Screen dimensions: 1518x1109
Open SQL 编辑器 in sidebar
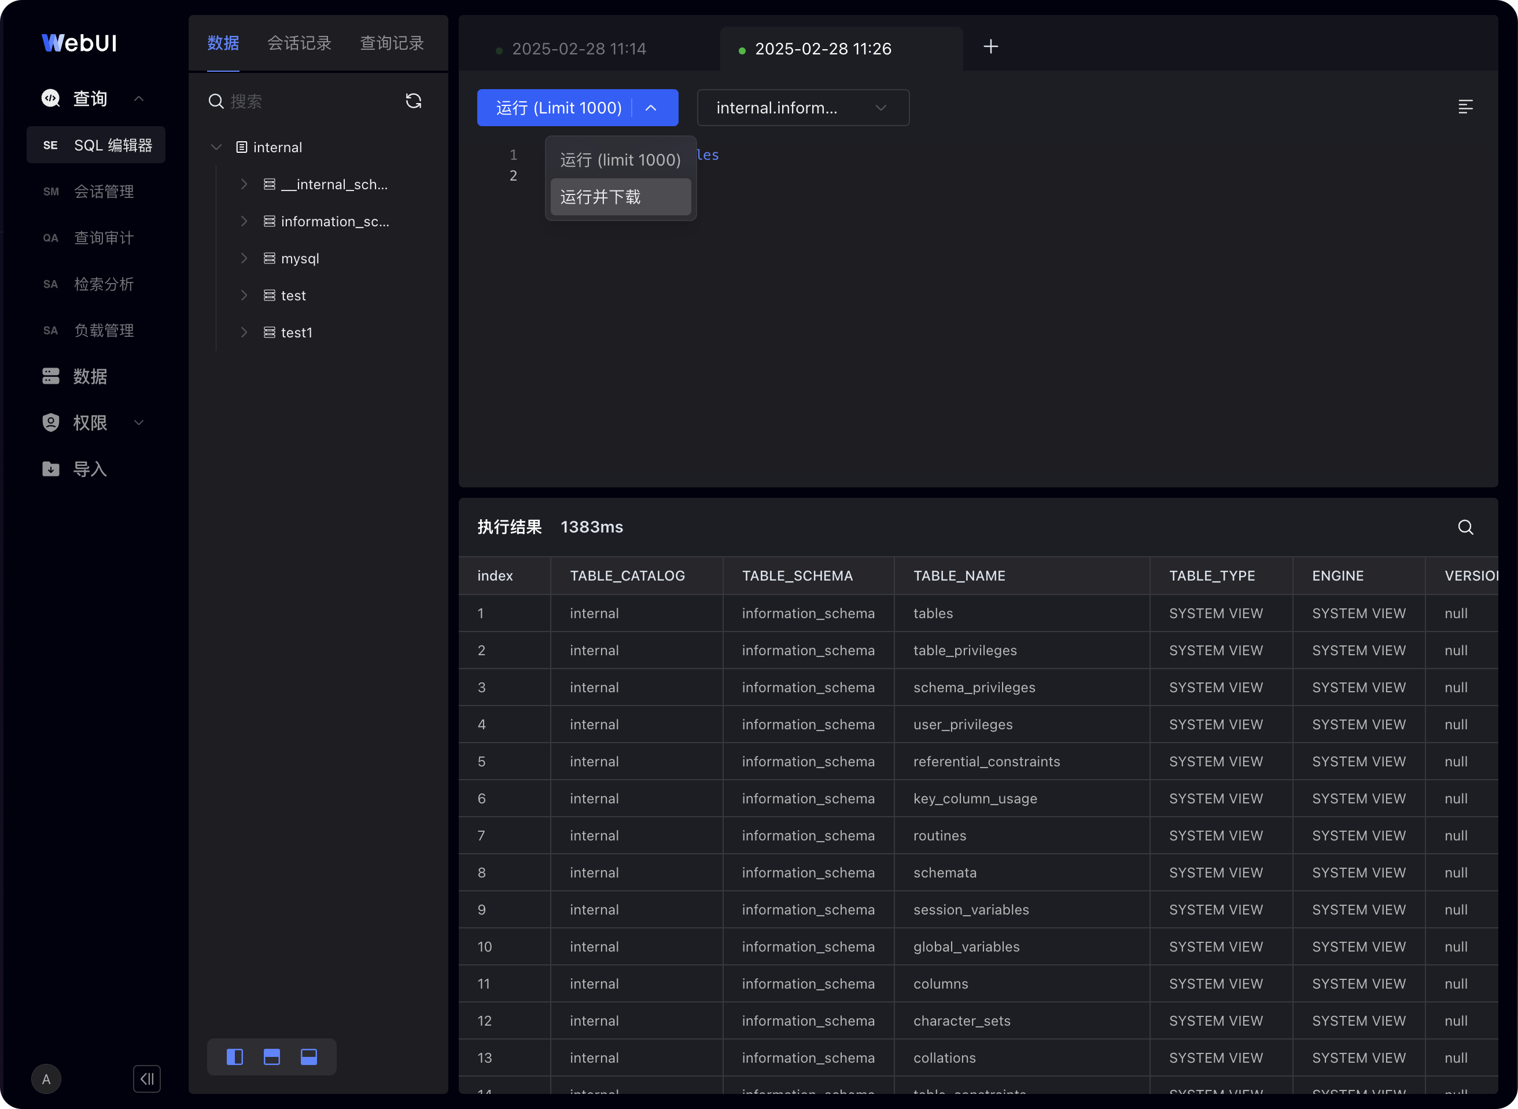click(x=96, y=145)
